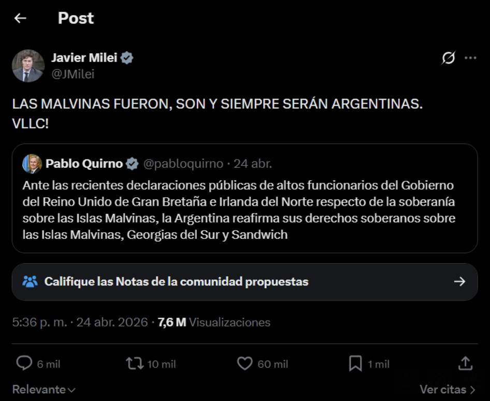Screen dimensions: 490x401
Task: Open Ver citas quotes link
Action: [447, 389]
